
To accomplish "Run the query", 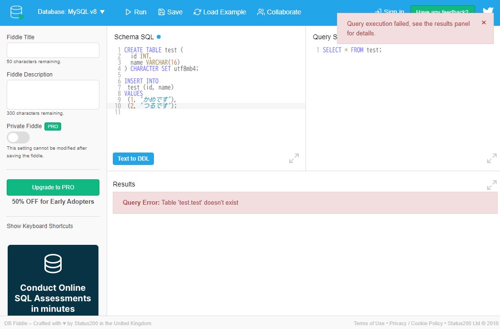I will [x=136, y=12].
